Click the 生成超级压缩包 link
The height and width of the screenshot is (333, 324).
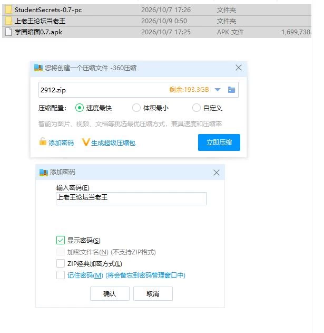click(x=113, y=142)
